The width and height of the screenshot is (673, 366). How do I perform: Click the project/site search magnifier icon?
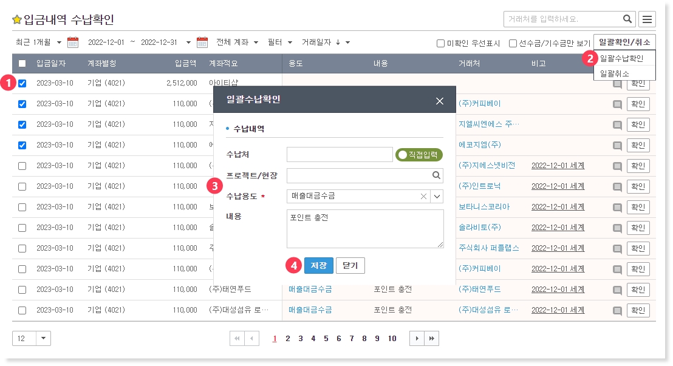pos(436,175)
